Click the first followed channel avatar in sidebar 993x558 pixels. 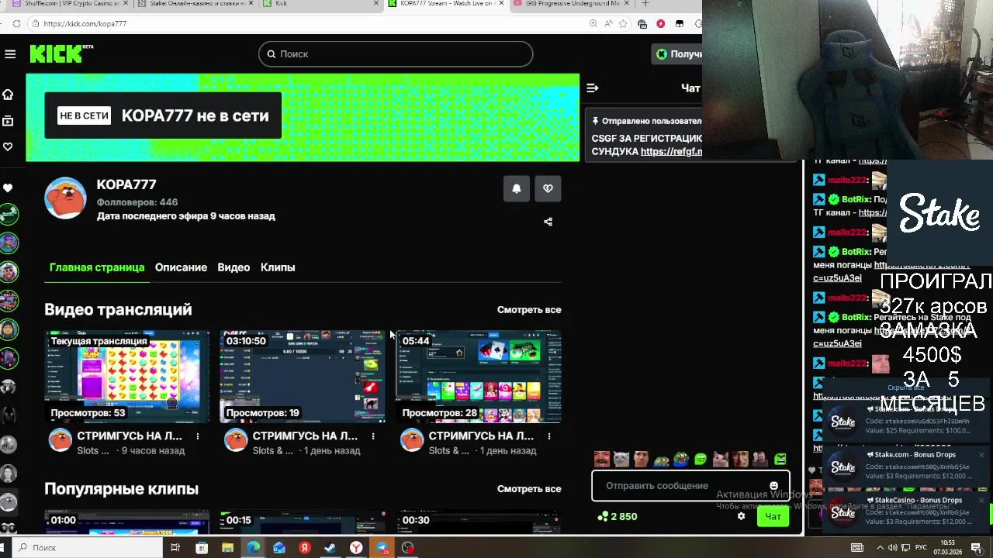point(9,214)
